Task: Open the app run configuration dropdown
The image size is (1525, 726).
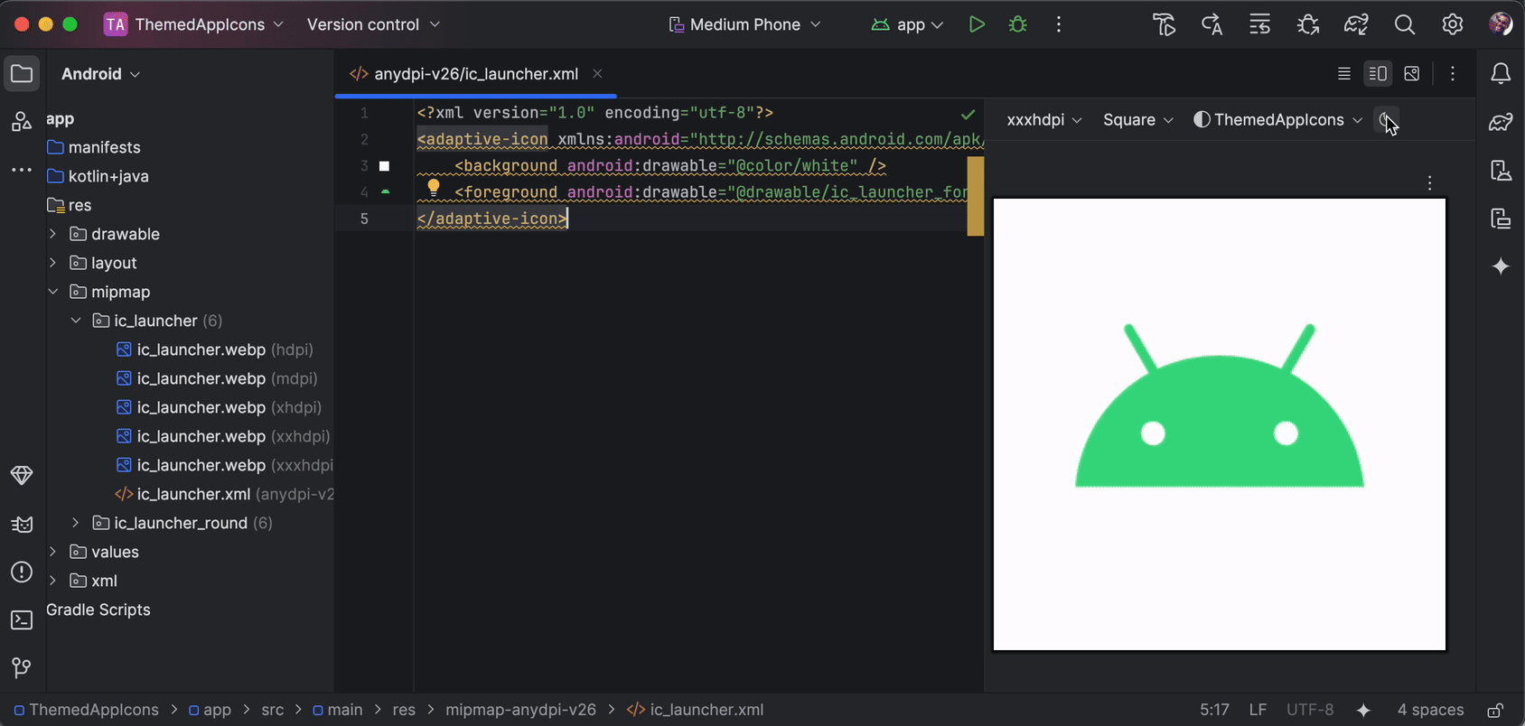Action: pyautogui.click(x=908, y=24)
